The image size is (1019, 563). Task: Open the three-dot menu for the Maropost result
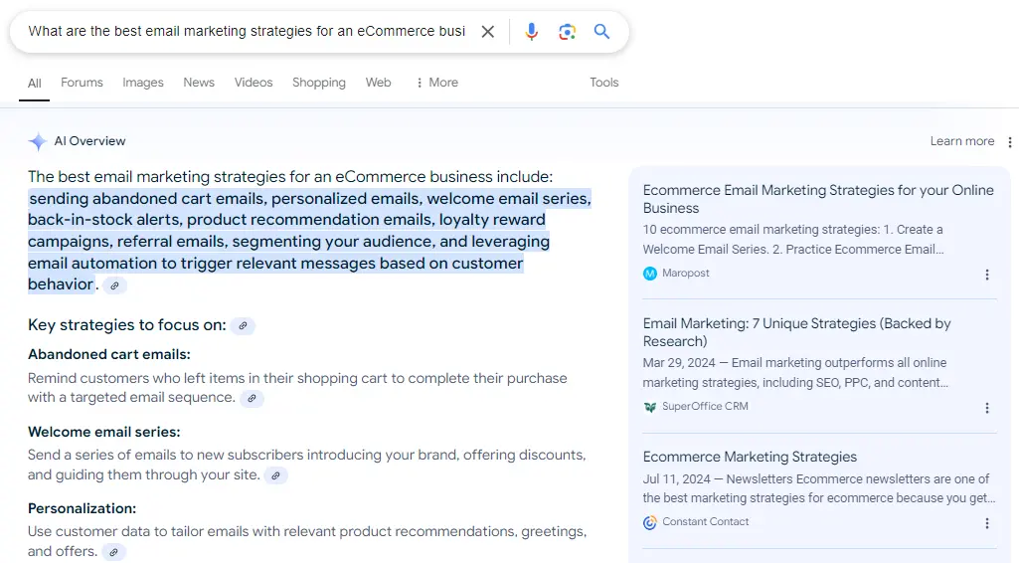(987, 275)
